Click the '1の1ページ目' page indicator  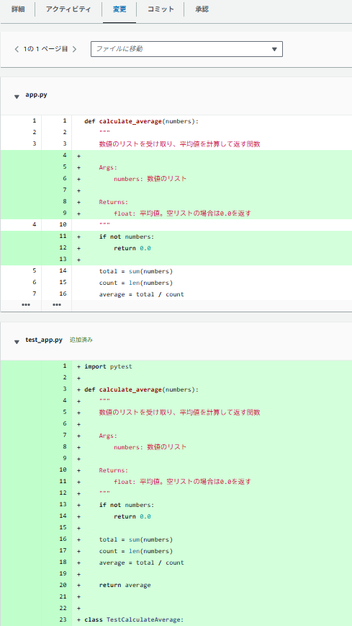45,49
